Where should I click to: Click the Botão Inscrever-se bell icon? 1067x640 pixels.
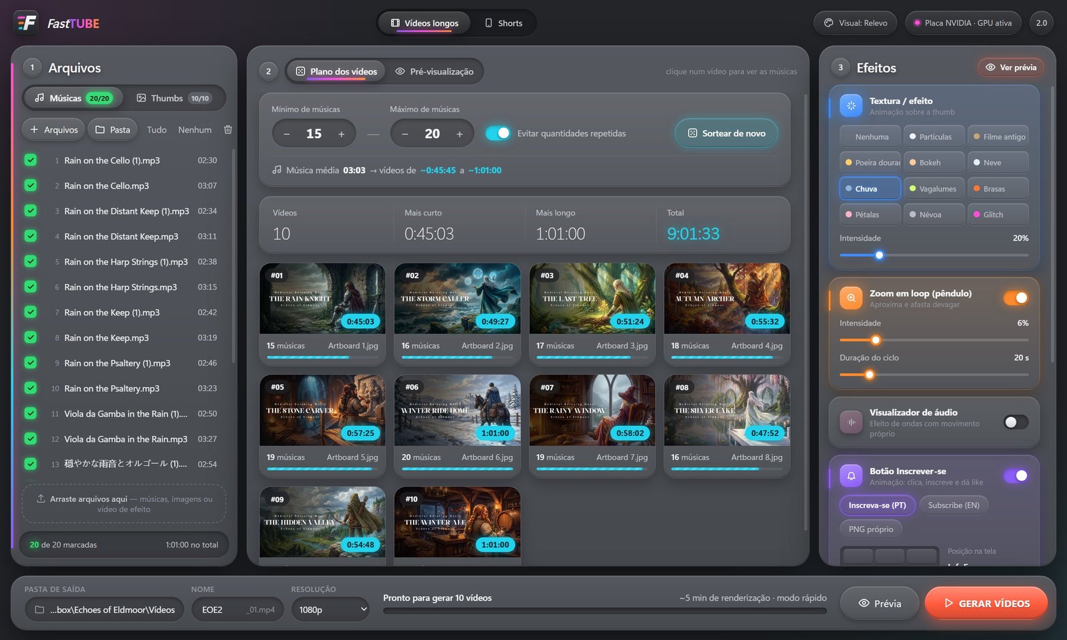pos(851,476)
